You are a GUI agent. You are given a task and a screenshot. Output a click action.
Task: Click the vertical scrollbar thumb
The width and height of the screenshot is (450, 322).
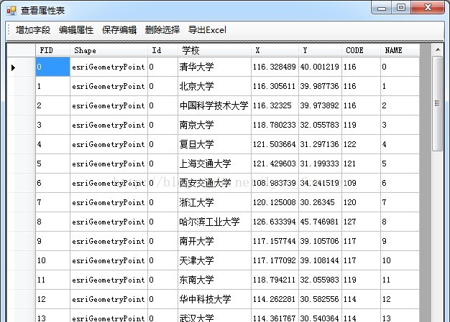(437, 103)
